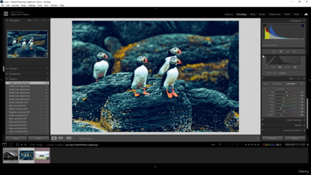Expand the Snapshots panel

7,73
